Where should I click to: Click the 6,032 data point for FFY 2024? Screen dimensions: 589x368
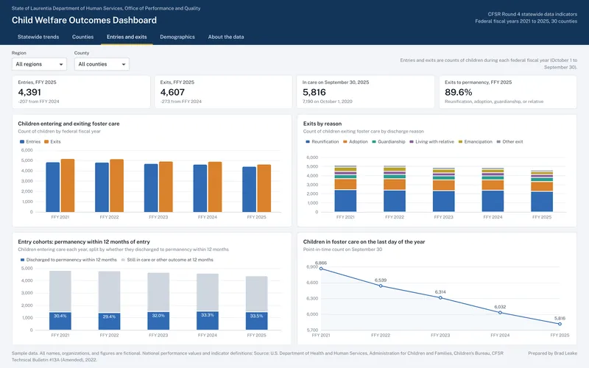(500, 312)
